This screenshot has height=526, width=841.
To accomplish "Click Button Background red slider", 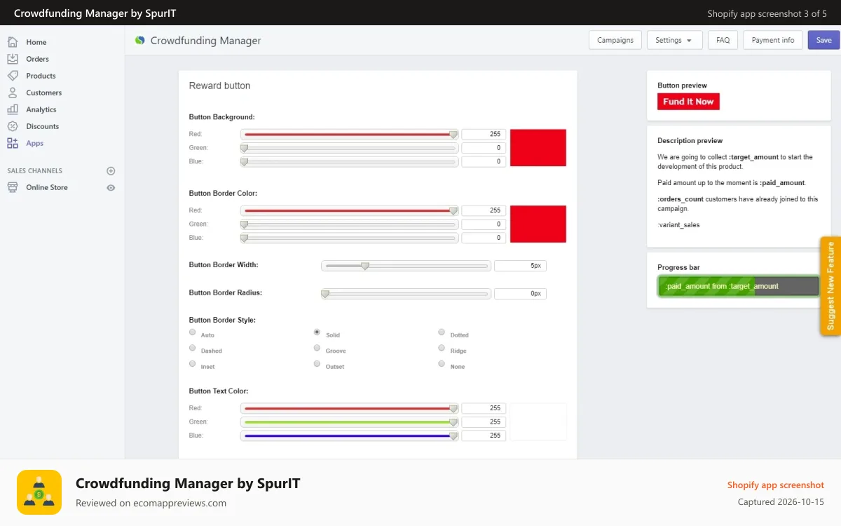I will [350, 134].
